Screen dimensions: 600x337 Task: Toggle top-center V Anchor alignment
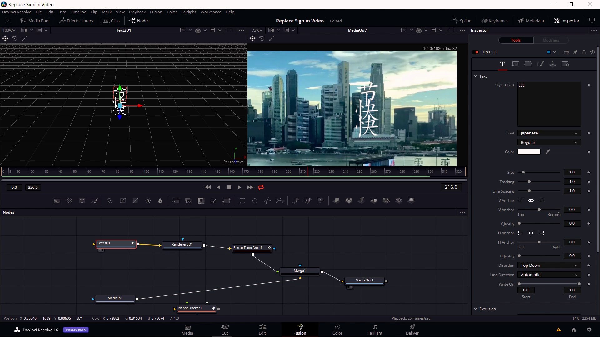531,201
